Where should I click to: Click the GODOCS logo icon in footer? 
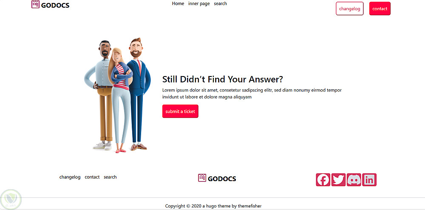tap(202, 178)
